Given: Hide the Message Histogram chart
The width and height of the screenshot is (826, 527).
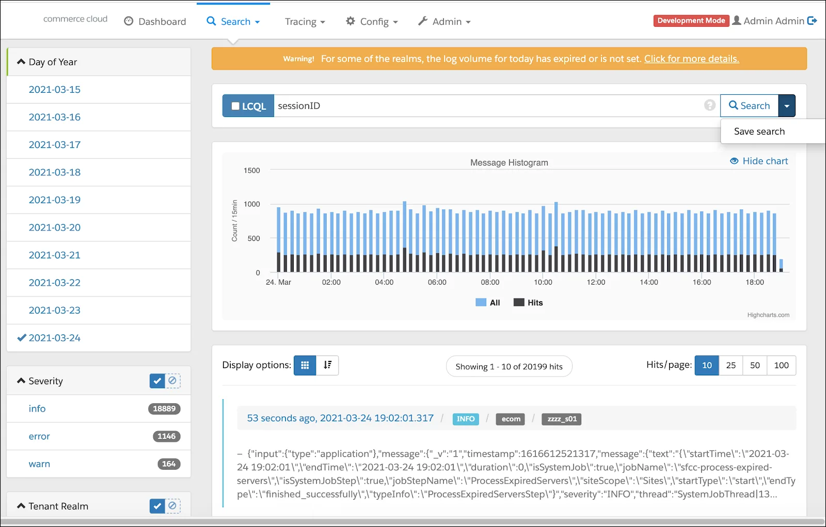Looking at the screenshot, I should tap(759, 161).
